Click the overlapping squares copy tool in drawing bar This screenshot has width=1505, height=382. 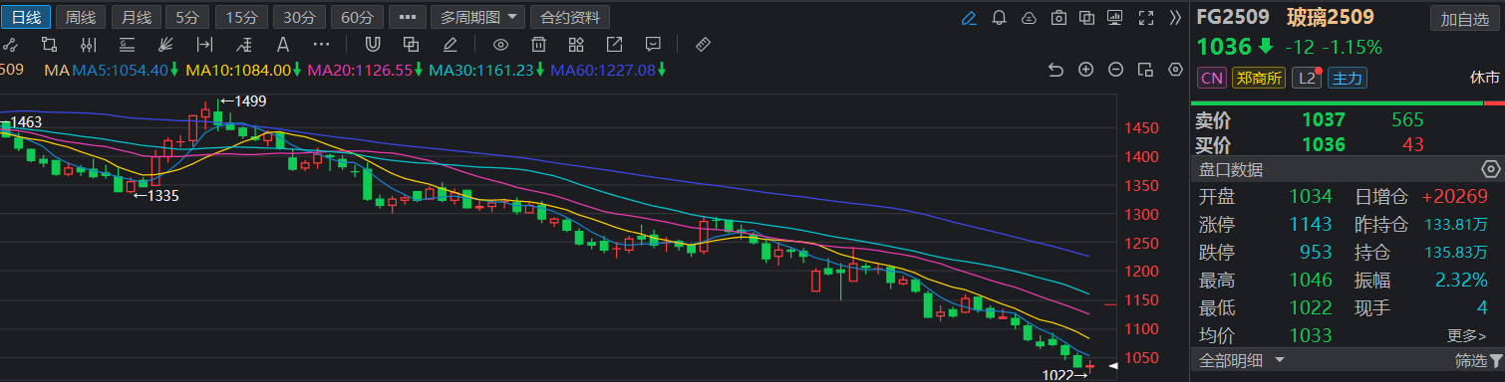coord(411,44)
